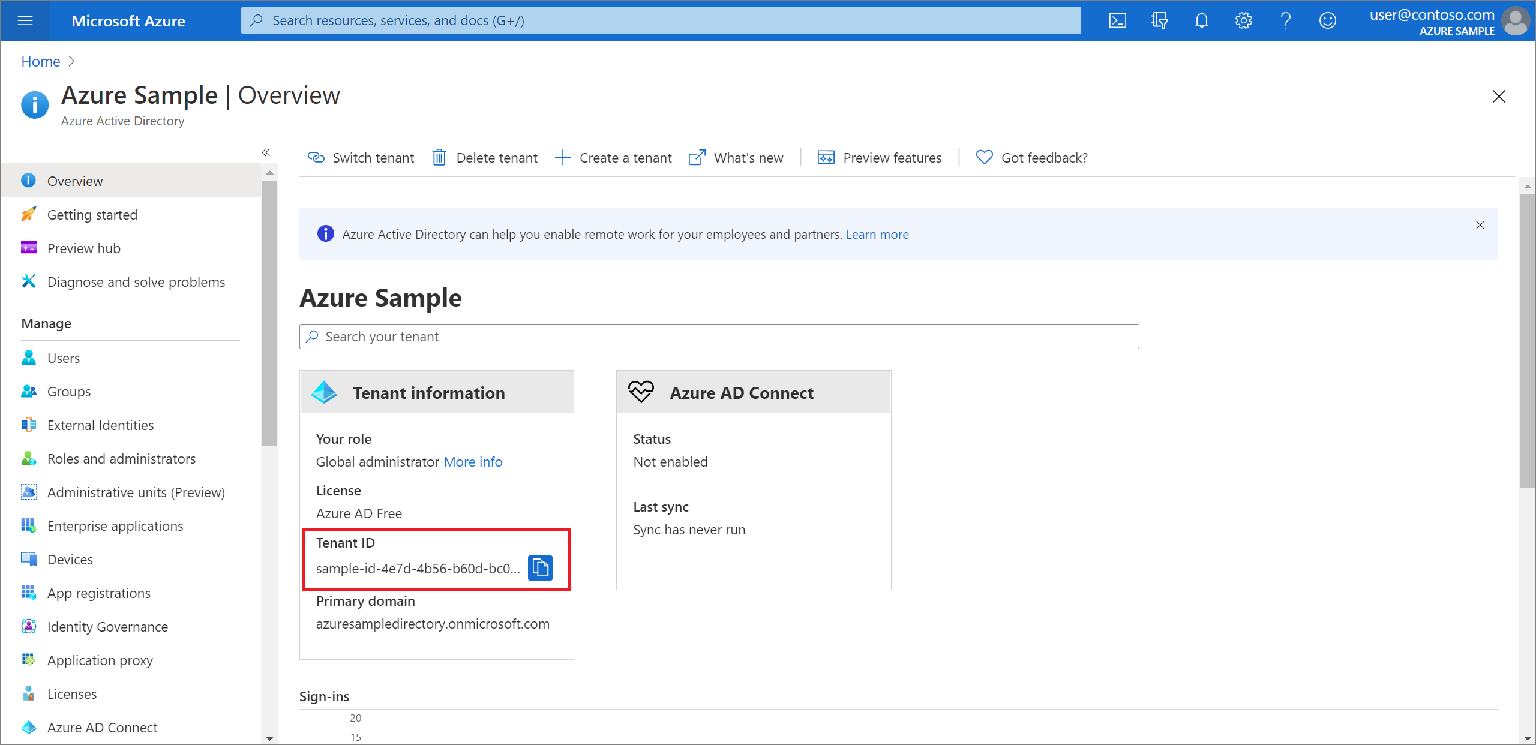Click the 'Not enabled' status text

pyautogui.click(x=670, y=461)
